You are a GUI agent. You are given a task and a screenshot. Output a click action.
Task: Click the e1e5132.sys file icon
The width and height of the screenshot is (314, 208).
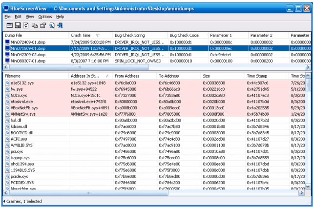8,83
